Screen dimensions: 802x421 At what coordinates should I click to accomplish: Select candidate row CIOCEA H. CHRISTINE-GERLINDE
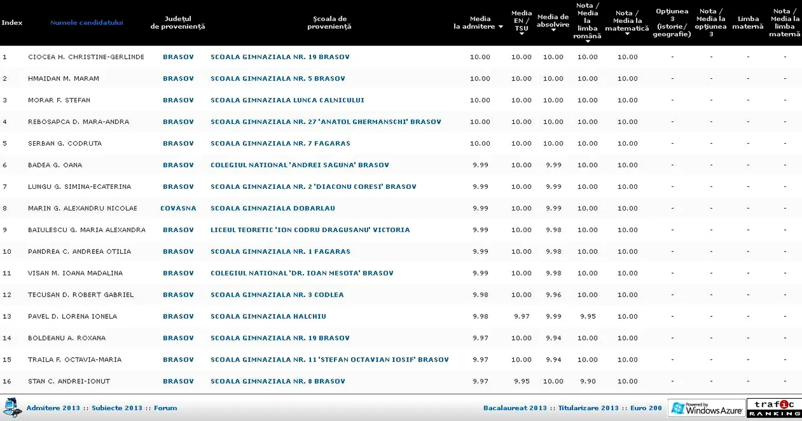coord(86,57)
